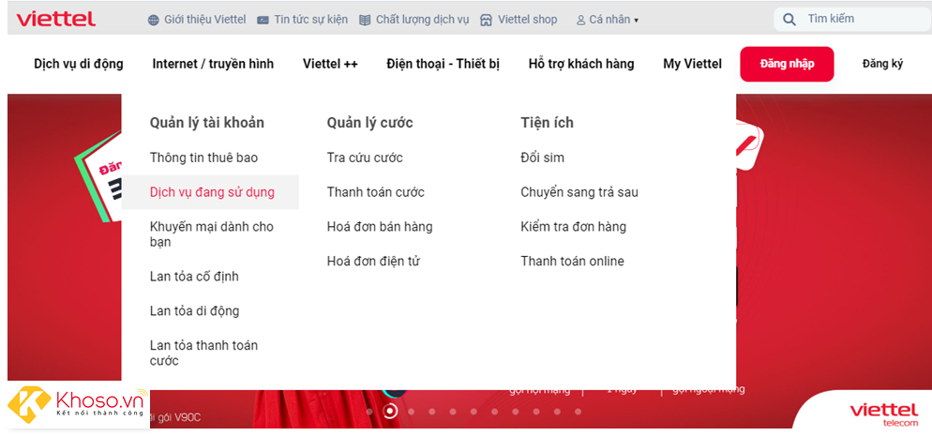This screenshot has width=932, height=436.
Task: Open Viettel shop link
Action: tap(528, 20)
